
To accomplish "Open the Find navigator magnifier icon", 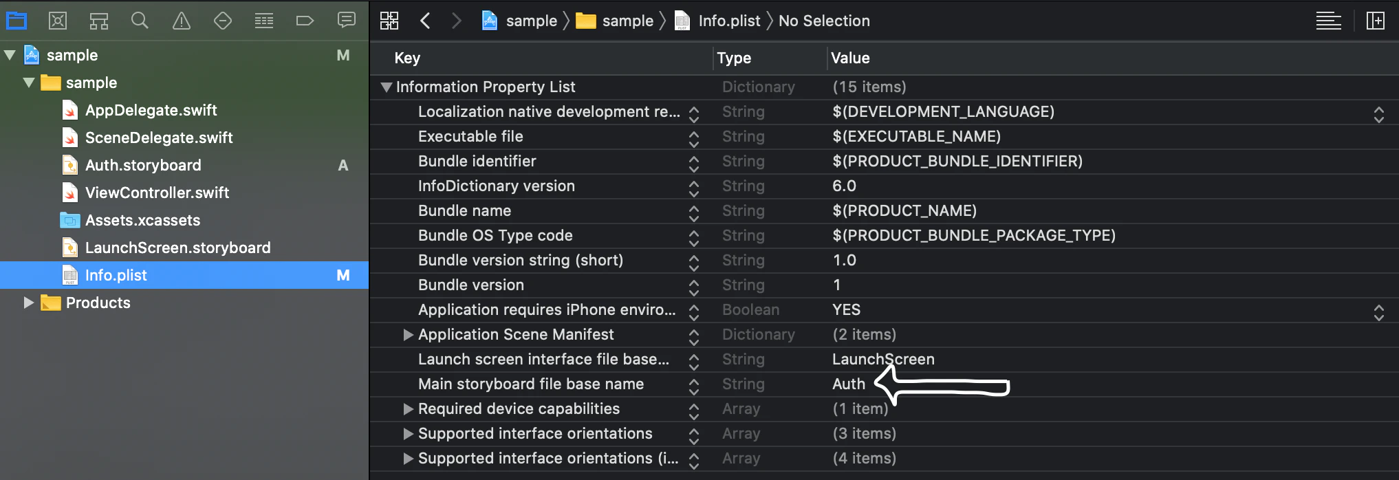I will (x=140, y=21).
